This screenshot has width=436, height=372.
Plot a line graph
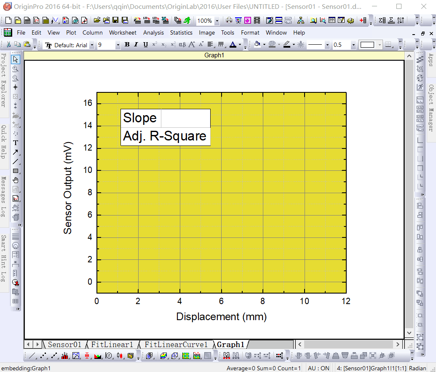click(32, 356)
